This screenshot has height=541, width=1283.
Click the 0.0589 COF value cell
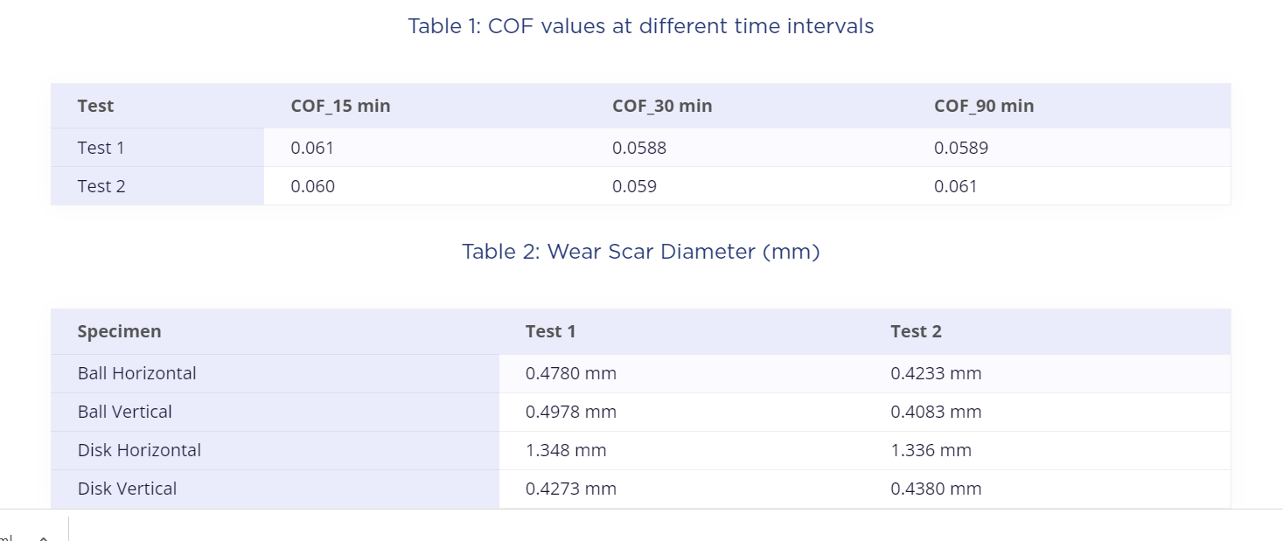coord(1069,148)
